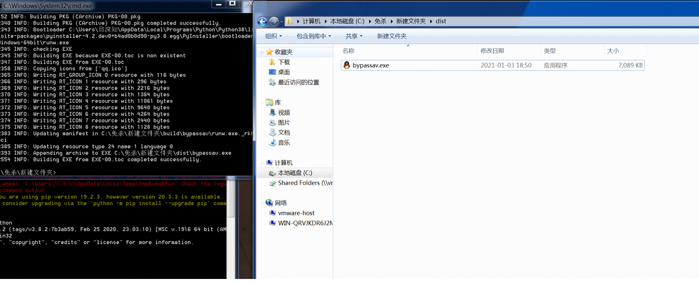Click the Favorites star icon
699x283 pixels.
(x=269, y=52)
